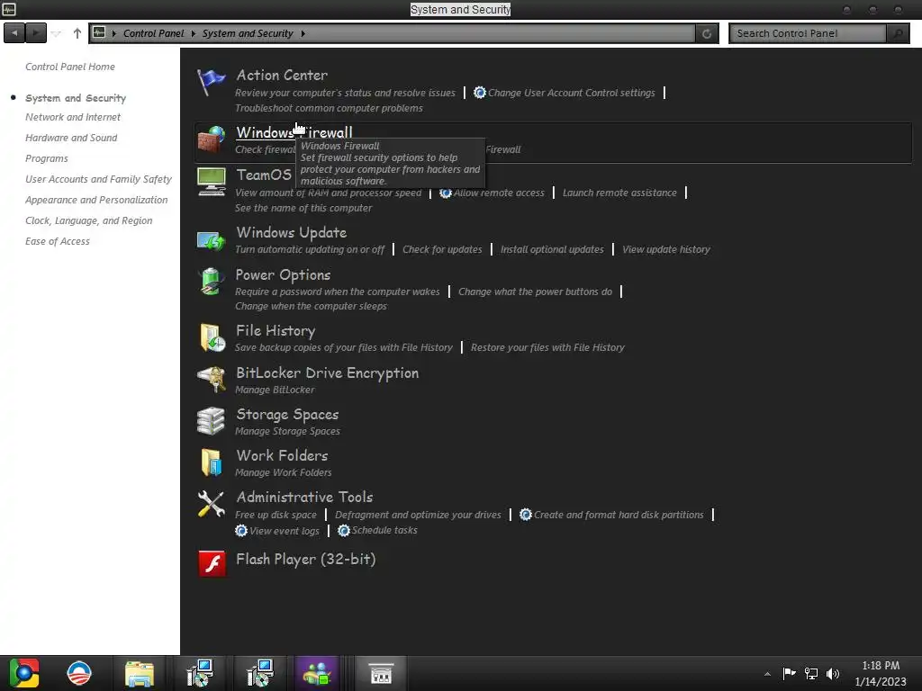
Task: Click Manage Storage Spaces link
Action: point(287,431)
